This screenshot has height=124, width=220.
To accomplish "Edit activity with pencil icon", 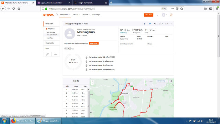I will click(x=47, y=54).
